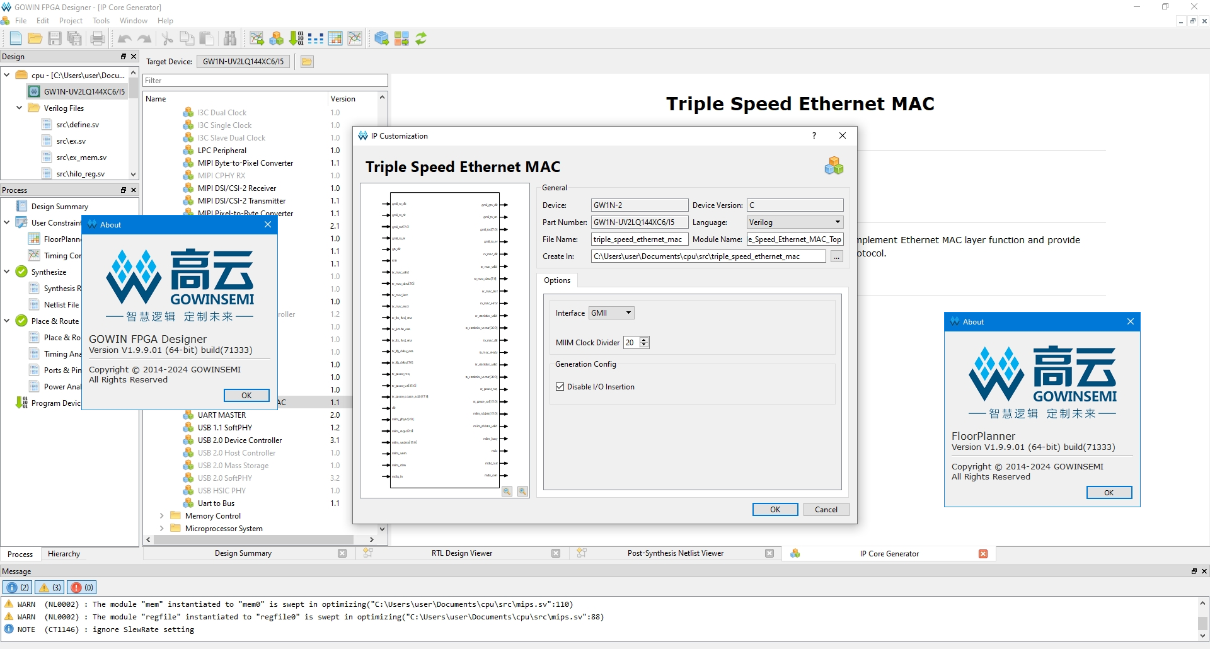
Task: Click the IP Filter input field
Action: [265, 81]
